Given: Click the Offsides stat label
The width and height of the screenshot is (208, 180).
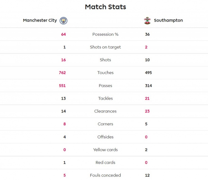Looking at the screenshot, I should [105, 137].
